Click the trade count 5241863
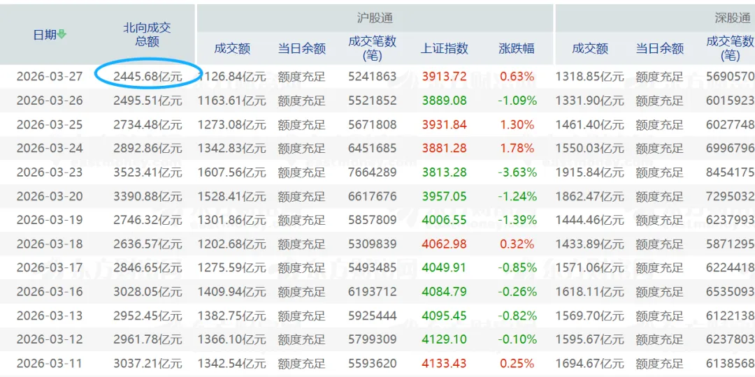 click(372, 77)
